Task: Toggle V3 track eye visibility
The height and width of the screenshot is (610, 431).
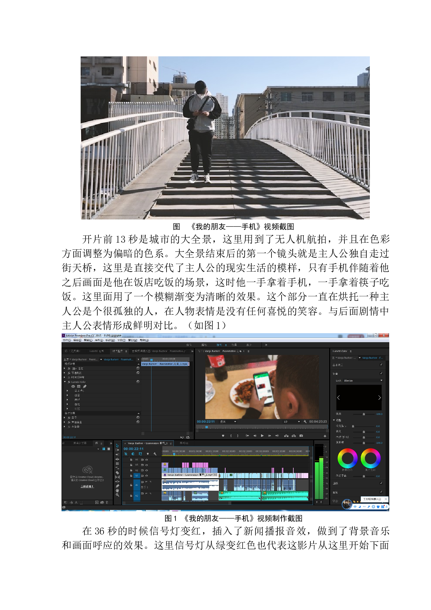Action: [x=147, y=465]
